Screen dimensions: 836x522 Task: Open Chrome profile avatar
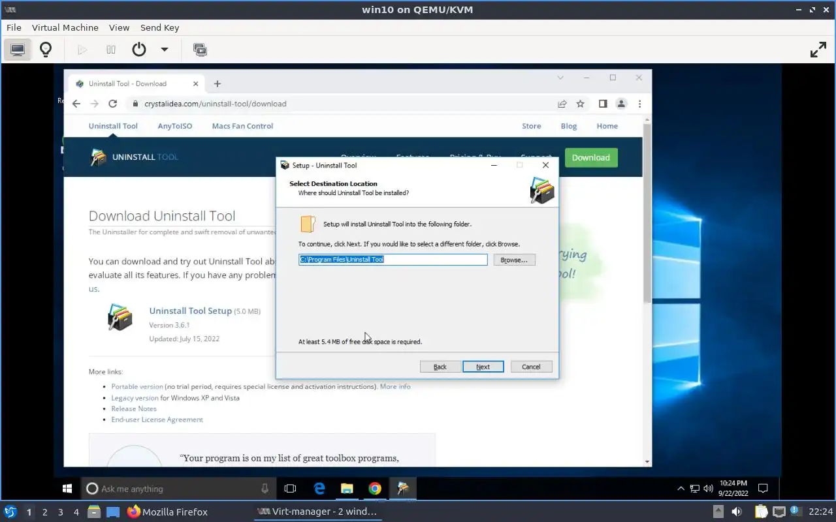(x=621, y=104)
